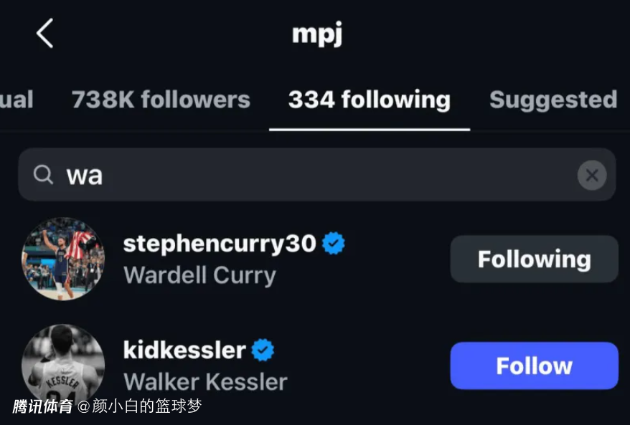Switch to the partially visible Mutual tab
The width and height of the screenshot is (630, 425).
(16, 100)
